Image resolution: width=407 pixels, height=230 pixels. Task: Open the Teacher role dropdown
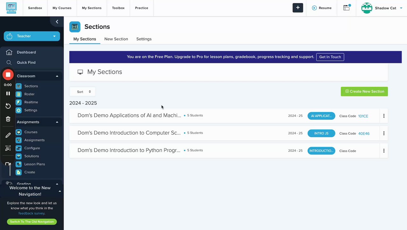32,36
